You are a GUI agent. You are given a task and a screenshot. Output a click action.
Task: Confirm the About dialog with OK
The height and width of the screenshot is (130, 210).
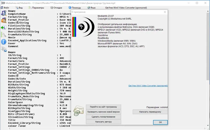pyautogui.click(x=160, y=122)
